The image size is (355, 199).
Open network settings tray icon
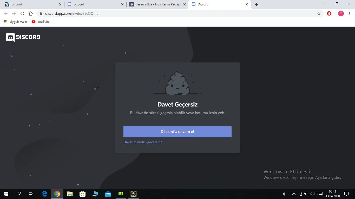(300, 194)
